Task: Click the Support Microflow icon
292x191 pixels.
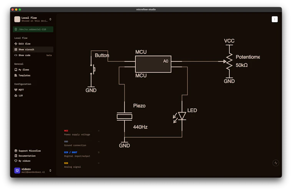Action: click(x=16, y=151)
